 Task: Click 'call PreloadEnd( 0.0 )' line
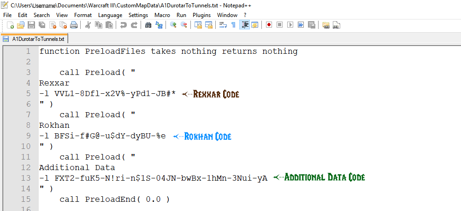coord(115,200)
